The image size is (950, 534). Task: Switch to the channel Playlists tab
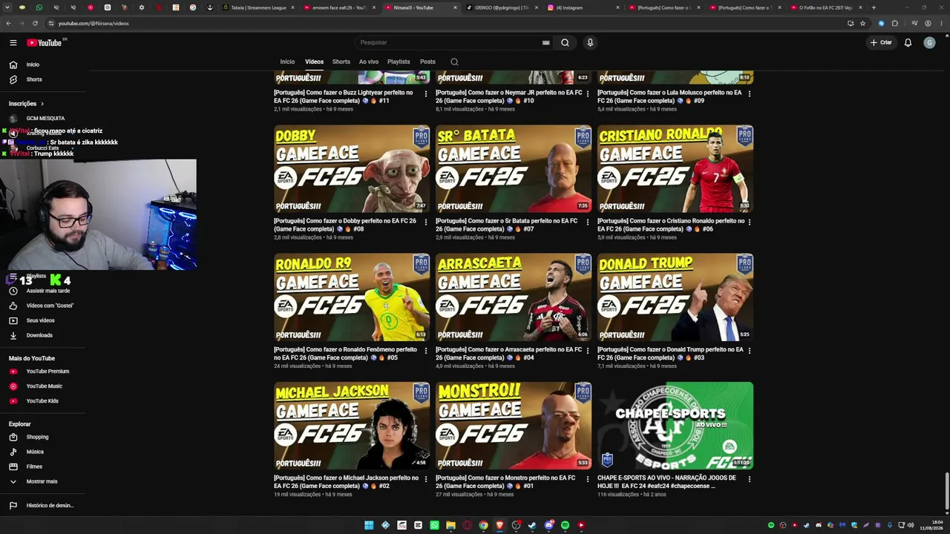tap(399, 62)
